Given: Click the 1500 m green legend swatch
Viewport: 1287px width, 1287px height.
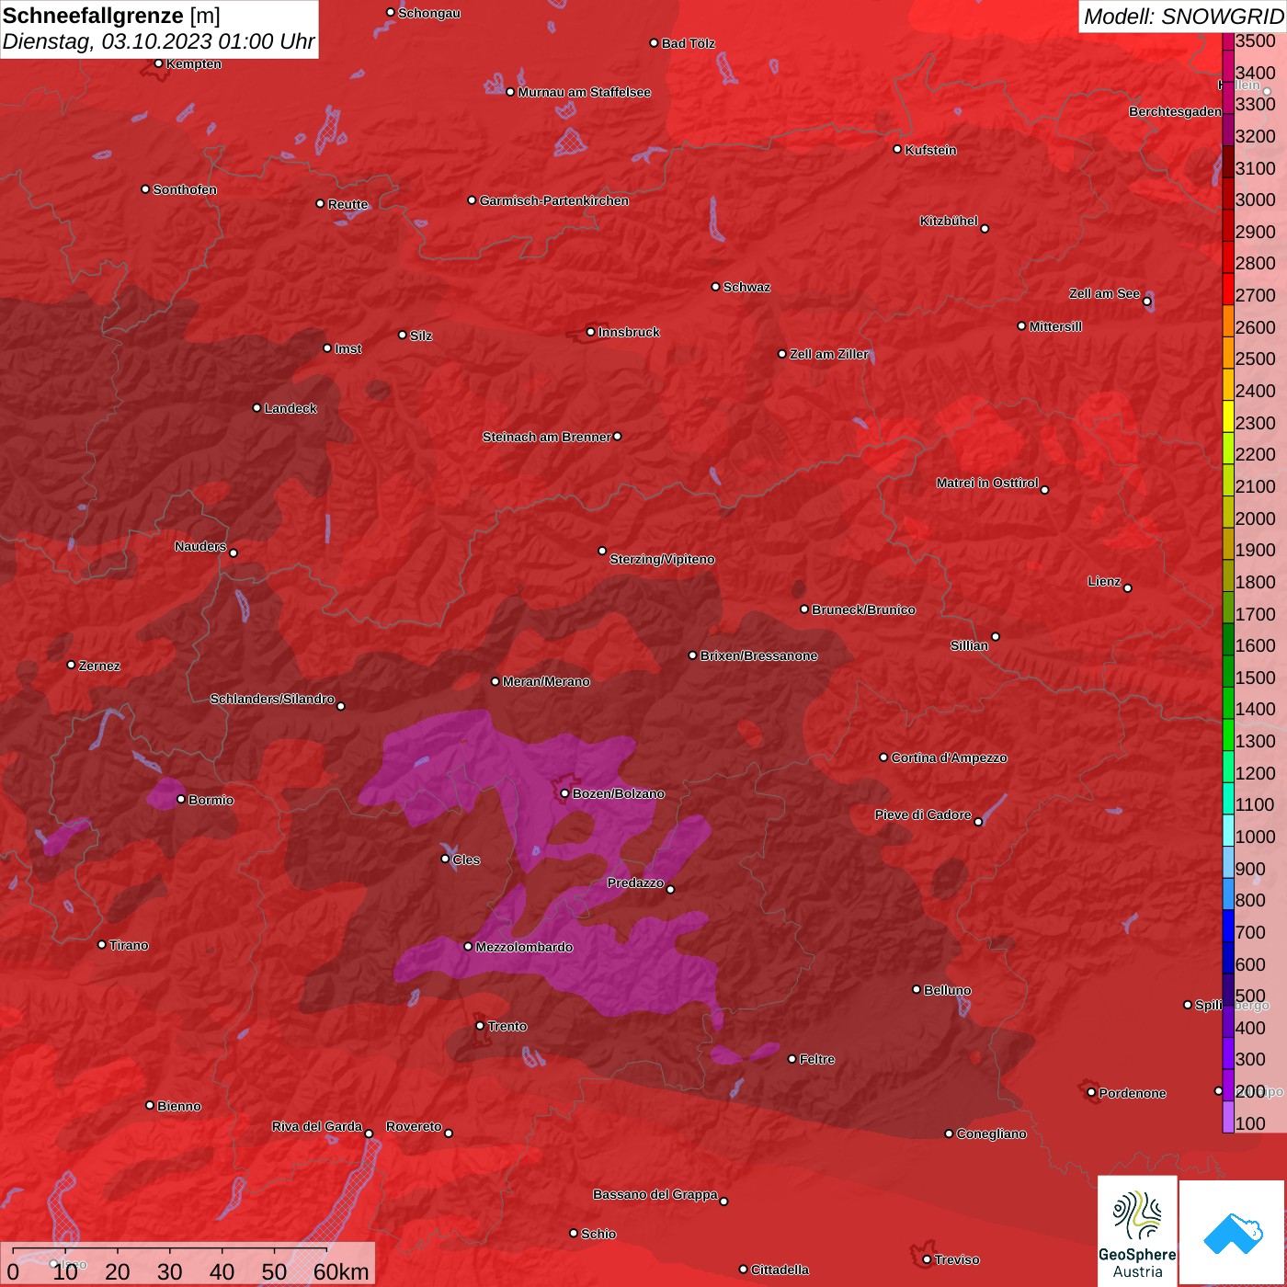Looking at the screenshot, I should tap(1228, 671).
